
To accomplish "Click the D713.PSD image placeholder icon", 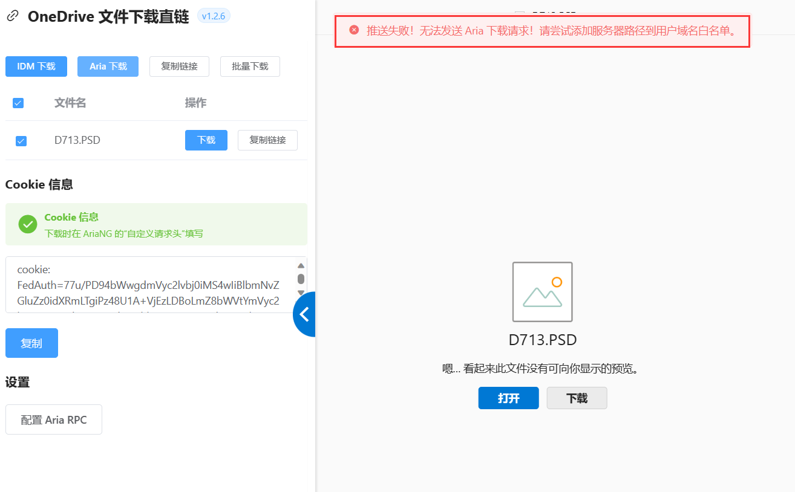I will coord(542,292).
